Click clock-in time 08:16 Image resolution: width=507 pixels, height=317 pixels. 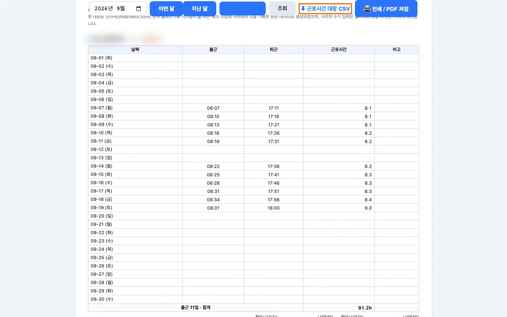pyautogui.click(x=213, y=133)
